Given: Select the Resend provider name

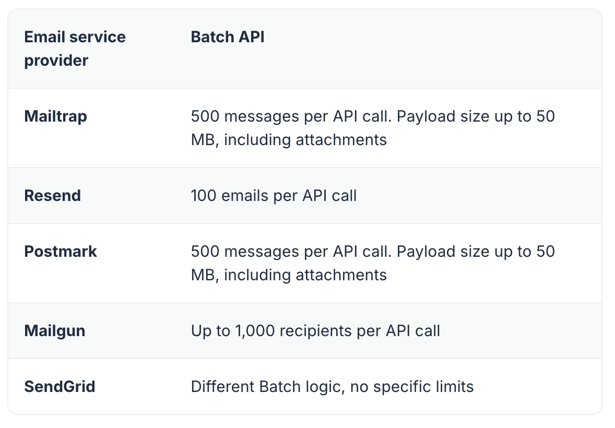Looking at the screenshot, I should [53, 196].
